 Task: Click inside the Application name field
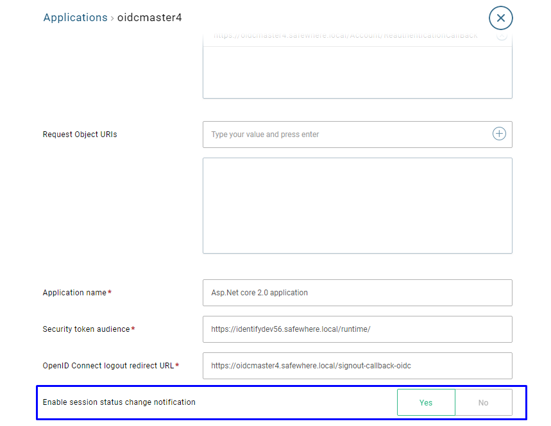click(357, 293)
